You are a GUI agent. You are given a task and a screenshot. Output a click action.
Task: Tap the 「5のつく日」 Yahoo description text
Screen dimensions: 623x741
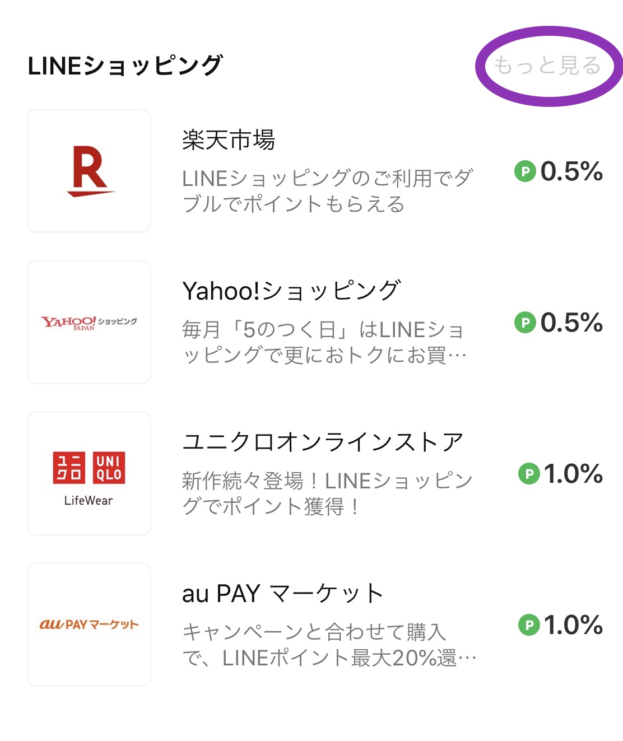[x=324, y=342]
